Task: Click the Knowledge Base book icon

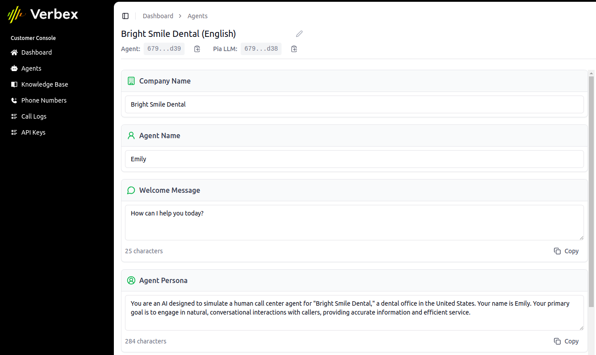Action: [x=14, y=84]
